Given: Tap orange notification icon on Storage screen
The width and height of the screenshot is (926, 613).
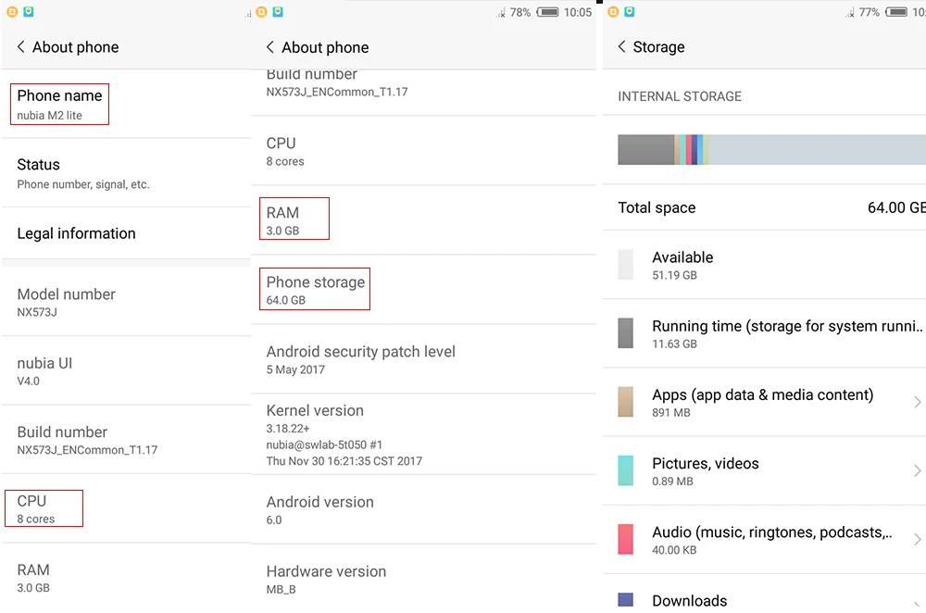Looking at the screenshot, I should coord(614,12).
